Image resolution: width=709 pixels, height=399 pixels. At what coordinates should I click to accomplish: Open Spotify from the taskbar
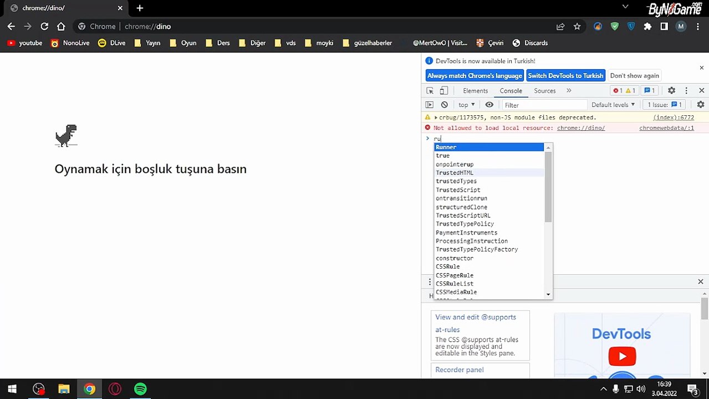(140, 389)
